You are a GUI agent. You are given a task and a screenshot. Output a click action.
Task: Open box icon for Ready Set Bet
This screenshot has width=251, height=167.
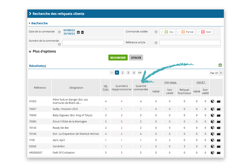(213, 128)
